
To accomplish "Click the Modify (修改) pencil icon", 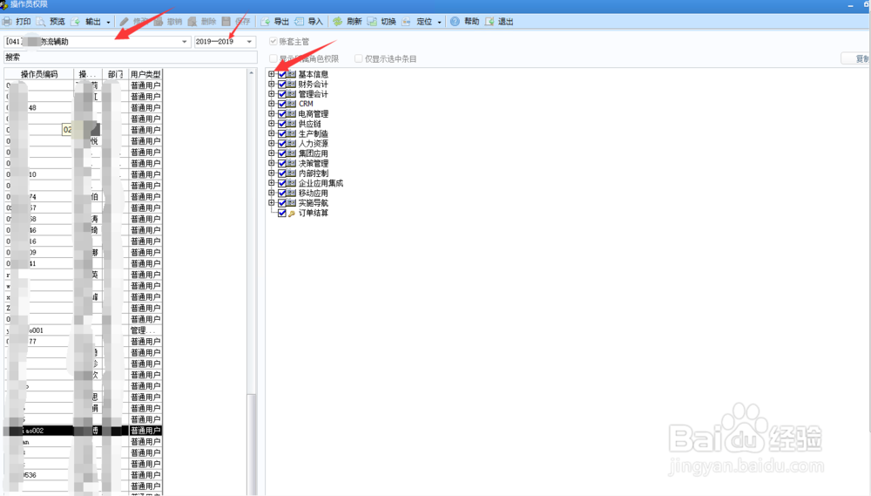I will tap(125, 22).
